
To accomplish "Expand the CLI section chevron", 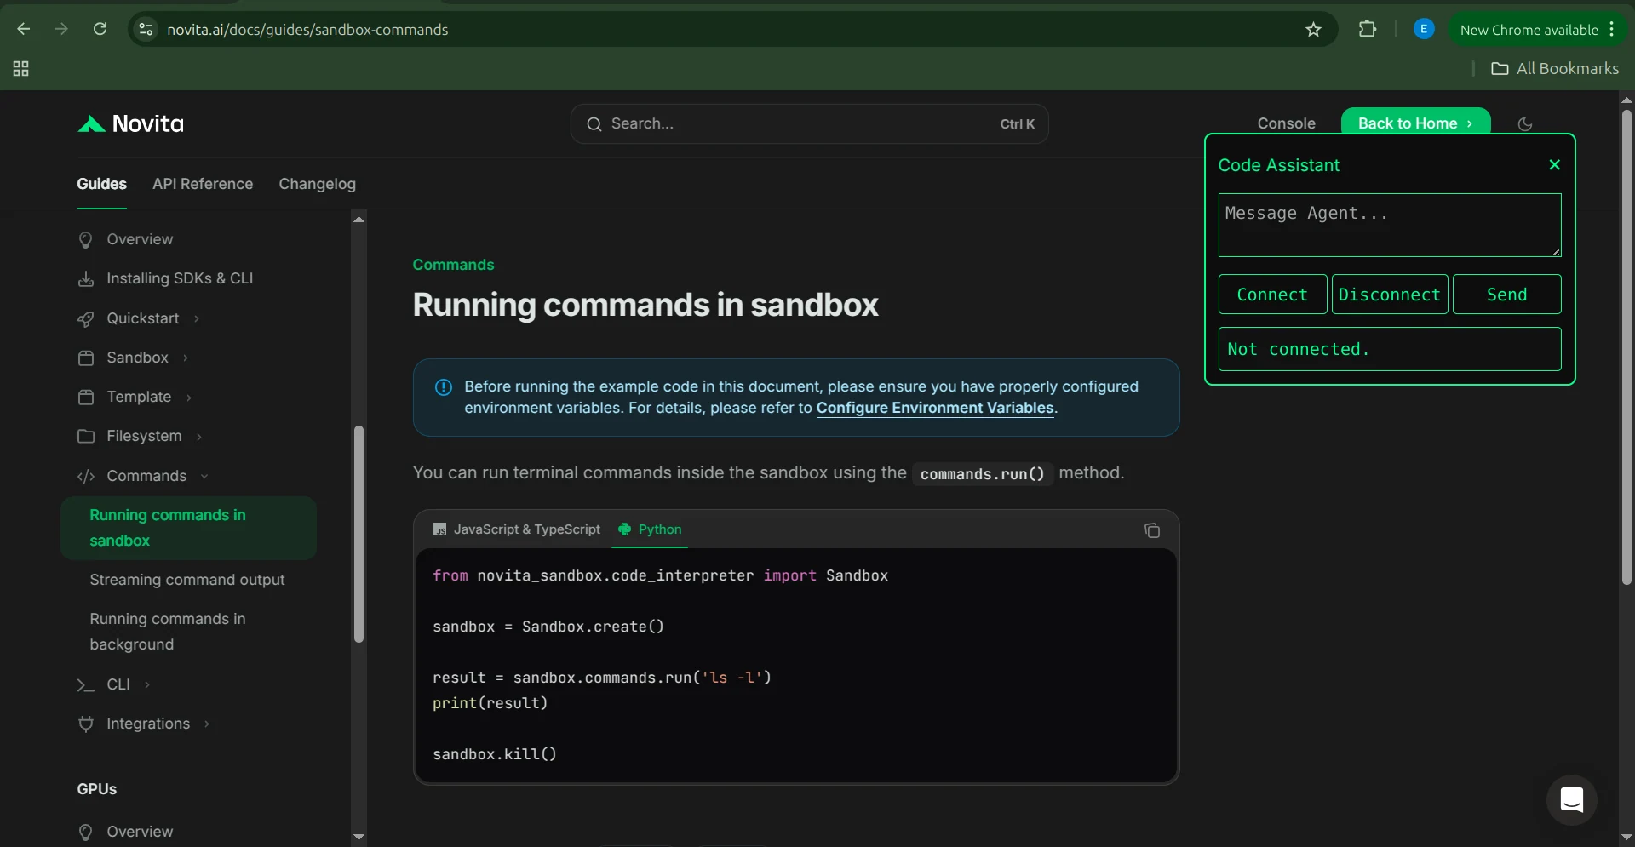I will 147,684.
